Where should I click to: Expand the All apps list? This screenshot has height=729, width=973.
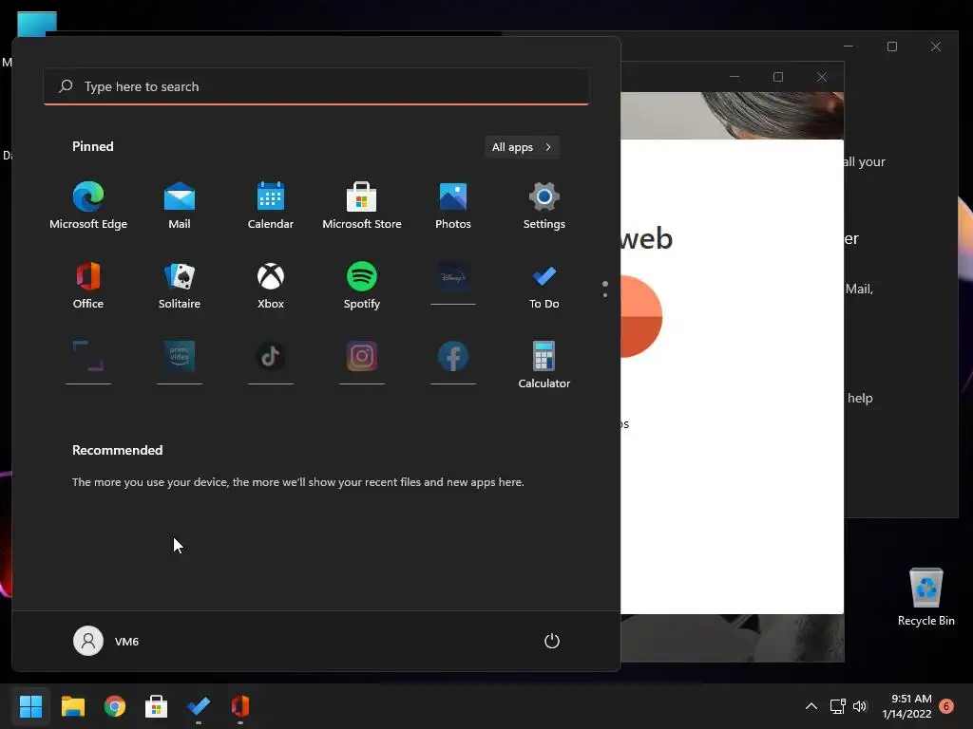coord(522,147)
